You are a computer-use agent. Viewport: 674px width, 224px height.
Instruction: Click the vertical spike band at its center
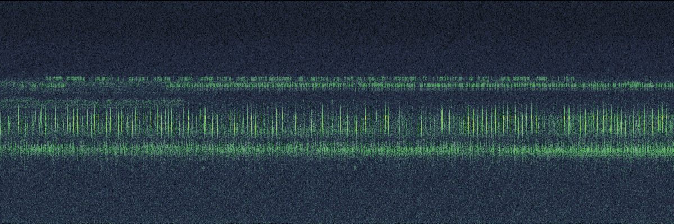pyautogui.click(x=337, y=120)
